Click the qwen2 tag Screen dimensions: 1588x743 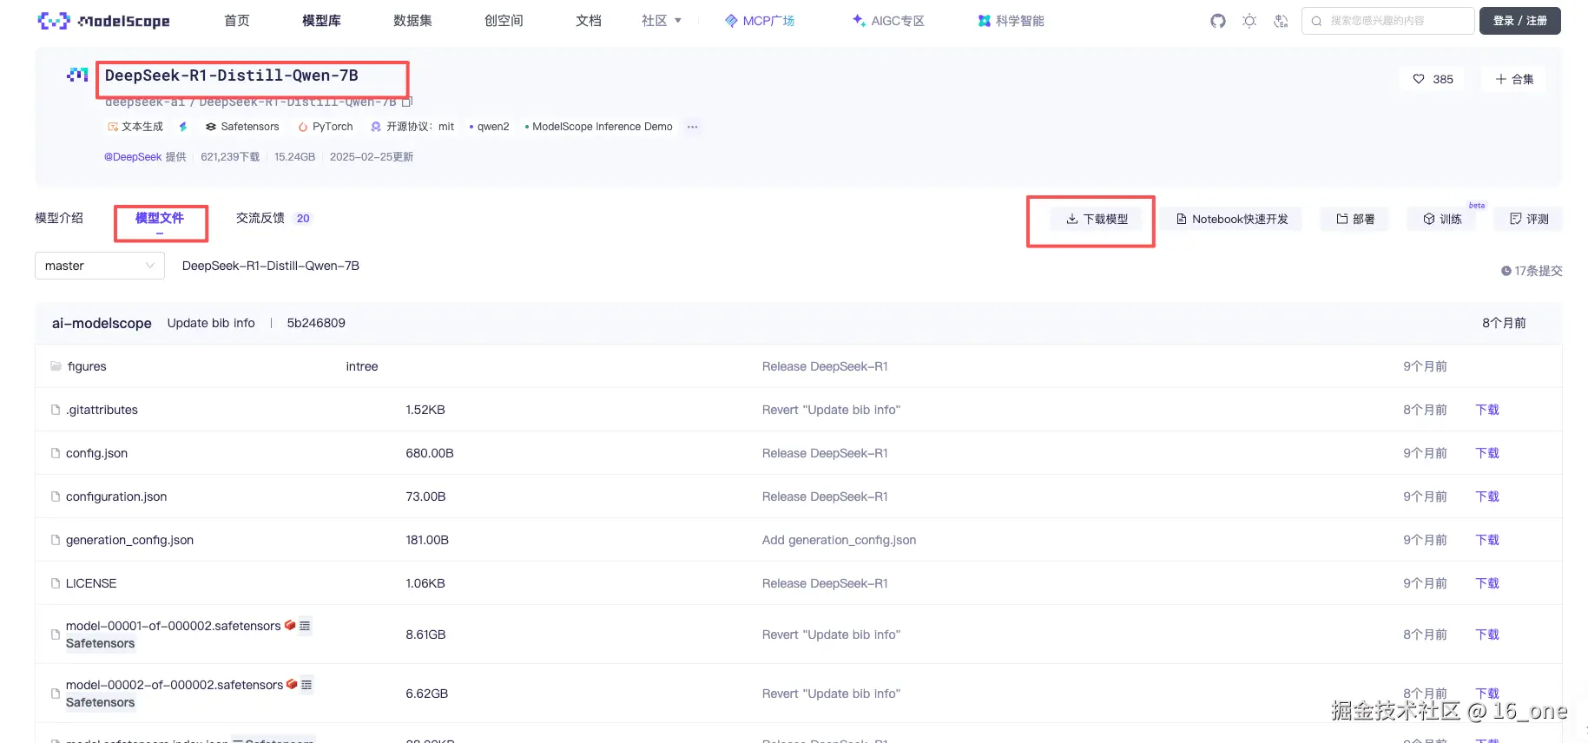[490, 127]
